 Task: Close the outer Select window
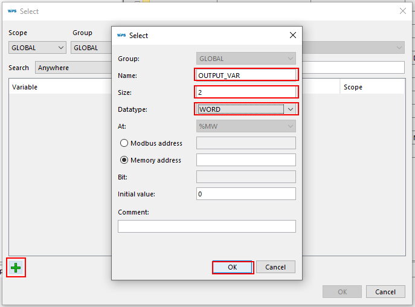pyautogui.click(x=403, y=11)
